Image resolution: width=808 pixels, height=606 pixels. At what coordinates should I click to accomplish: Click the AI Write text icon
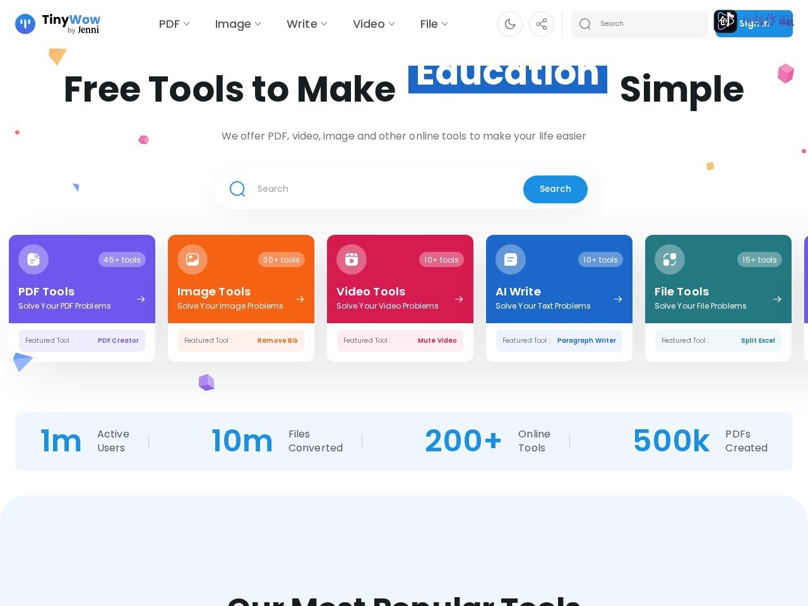511,259
